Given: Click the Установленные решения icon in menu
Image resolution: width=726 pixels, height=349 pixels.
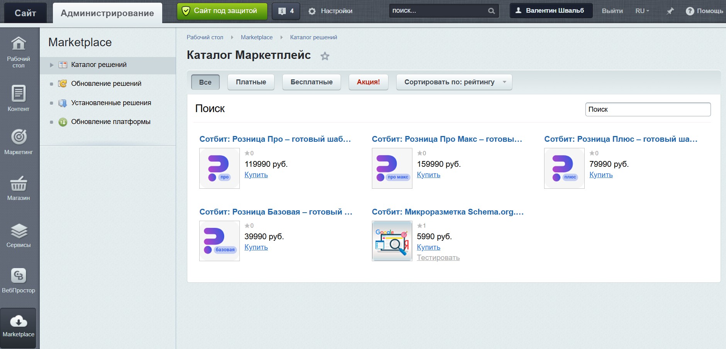Looking at the screenshot, I should click(x=63, y=103).
